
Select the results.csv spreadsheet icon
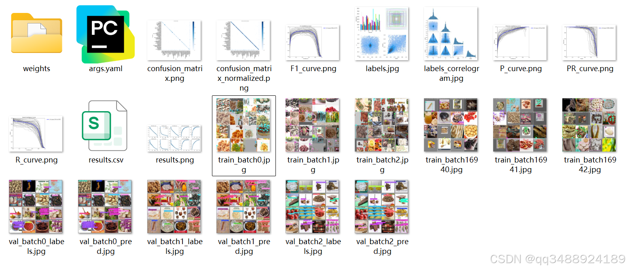(x=106, y=126)
